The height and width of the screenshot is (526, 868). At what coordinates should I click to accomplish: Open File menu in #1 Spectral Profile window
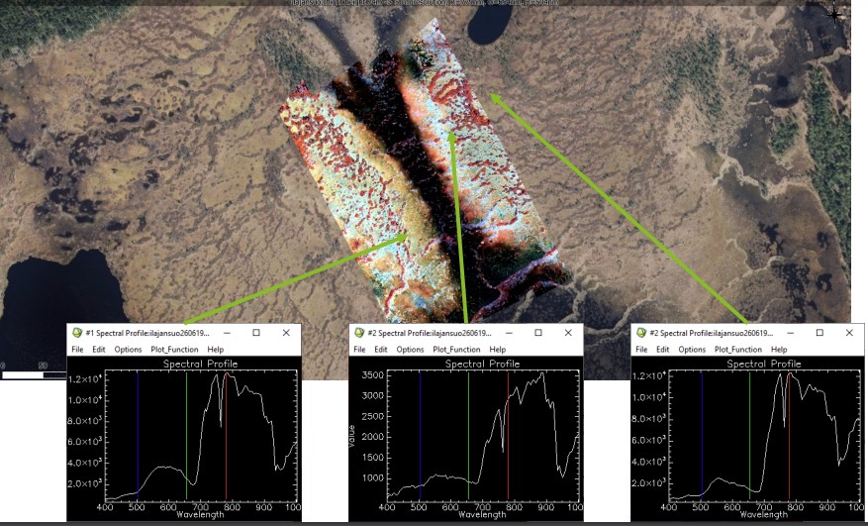coord(76,350)
